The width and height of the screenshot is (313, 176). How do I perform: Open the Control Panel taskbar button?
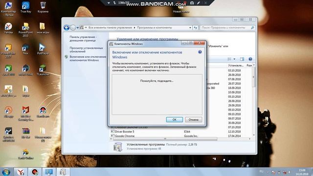(x=49, y=172)
